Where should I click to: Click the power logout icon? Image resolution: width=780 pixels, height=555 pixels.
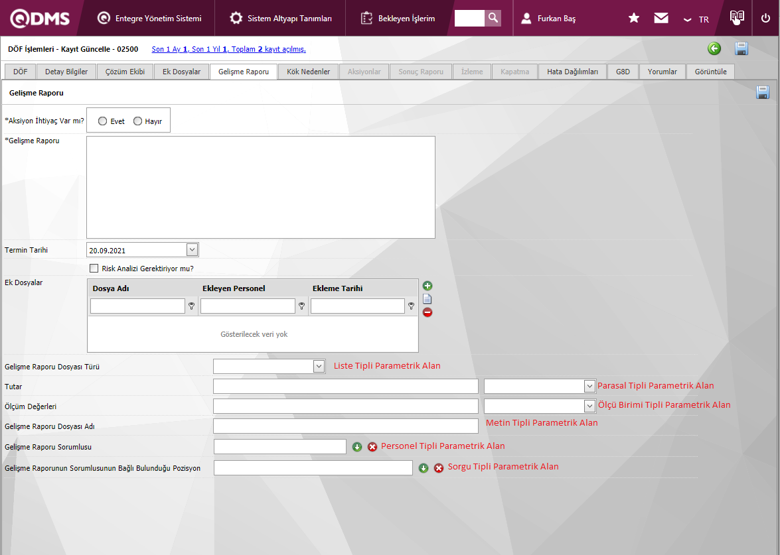tap(765, 18)
